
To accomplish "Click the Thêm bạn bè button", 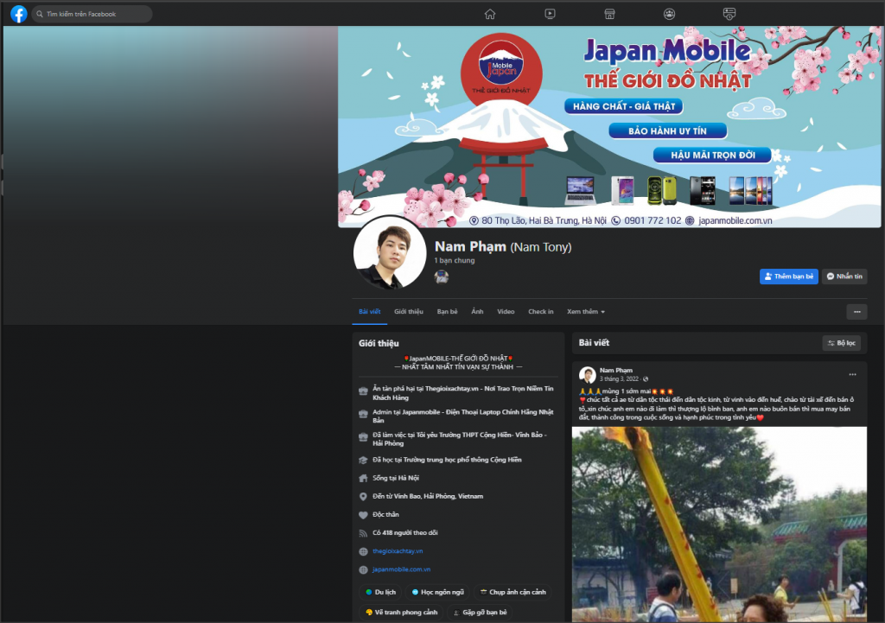I will (x=788, y=277).
